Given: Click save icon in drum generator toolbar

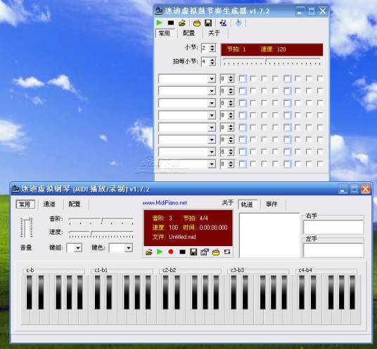Looking at the screenshot, I should [208, 23].
